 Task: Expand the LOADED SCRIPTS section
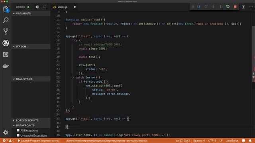31,120
